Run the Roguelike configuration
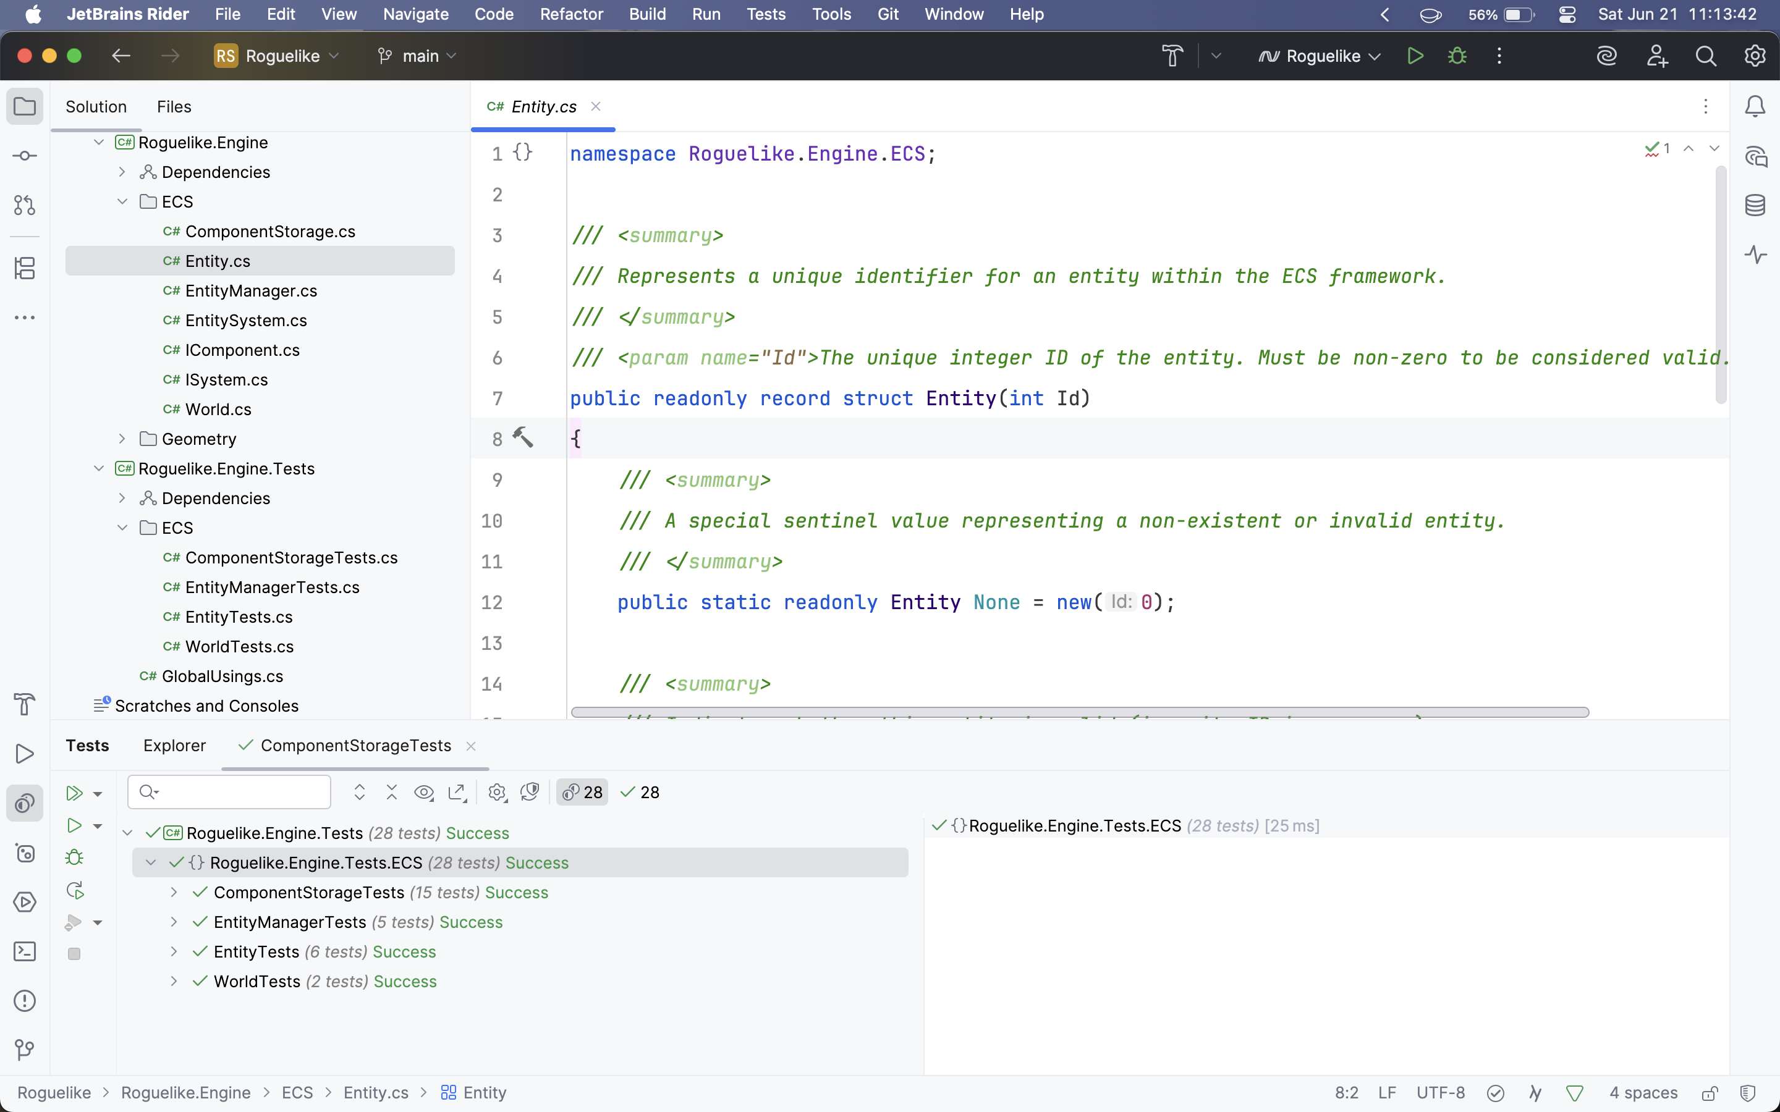Image resolution: width=1780 pixels, height=1112 pixels. [x=1415, y=56]
